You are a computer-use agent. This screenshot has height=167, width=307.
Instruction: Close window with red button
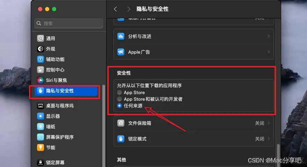(40, 9)
